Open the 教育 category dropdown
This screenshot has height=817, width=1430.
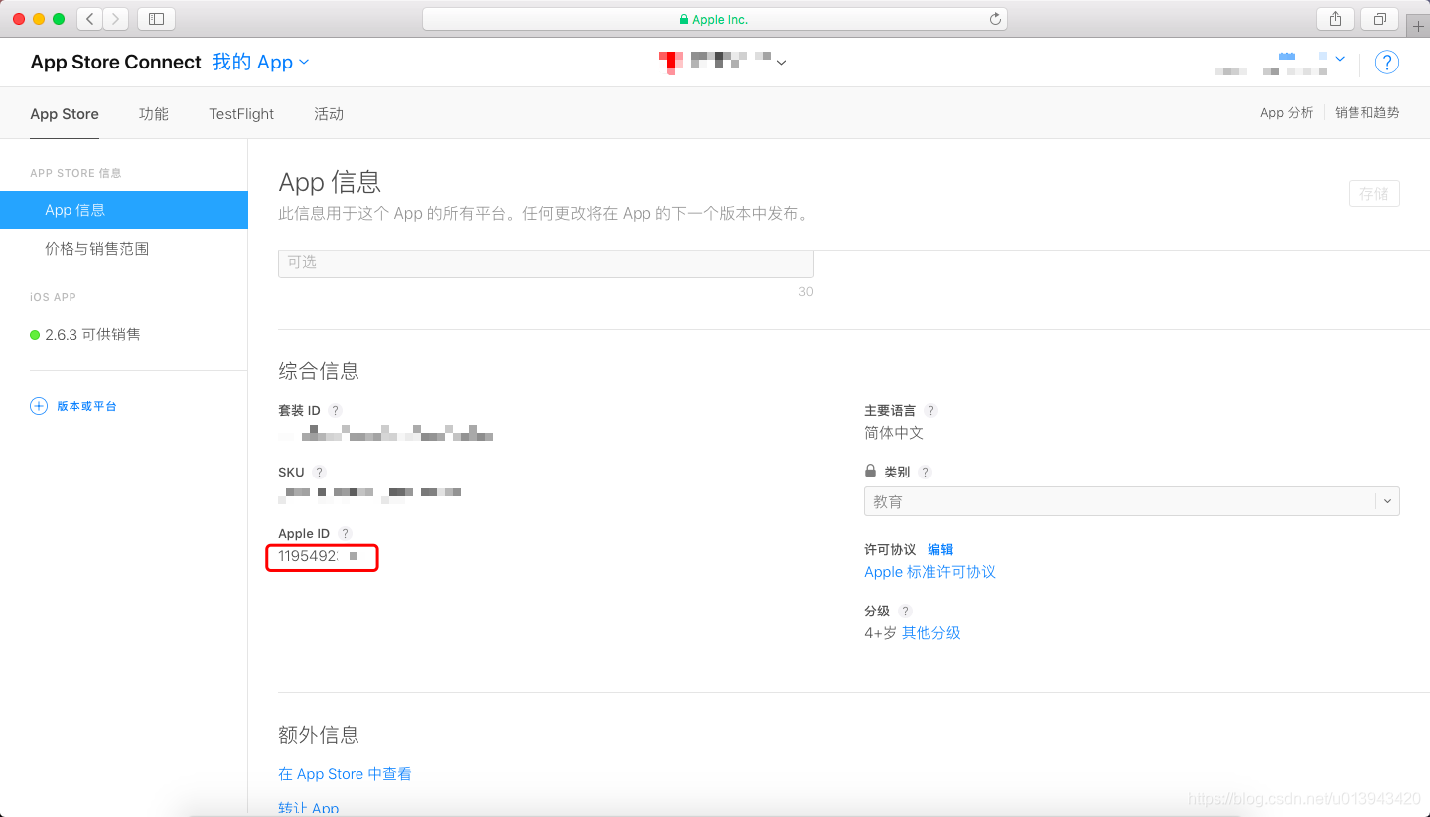coord(1131,501)
